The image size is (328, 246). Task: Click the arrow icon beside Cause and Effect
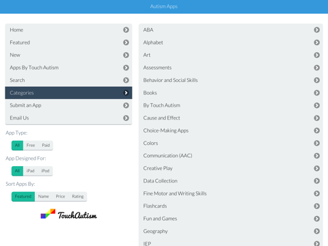point(316,118)
